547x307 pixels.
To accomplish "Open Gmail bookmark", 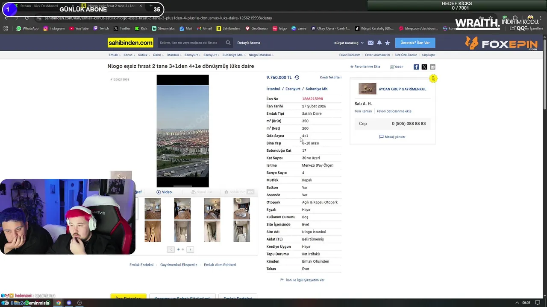I will 204,29.
